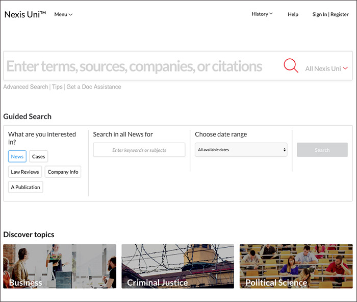
Task: Open the Political Science topic tile
Action: [296, 266]
